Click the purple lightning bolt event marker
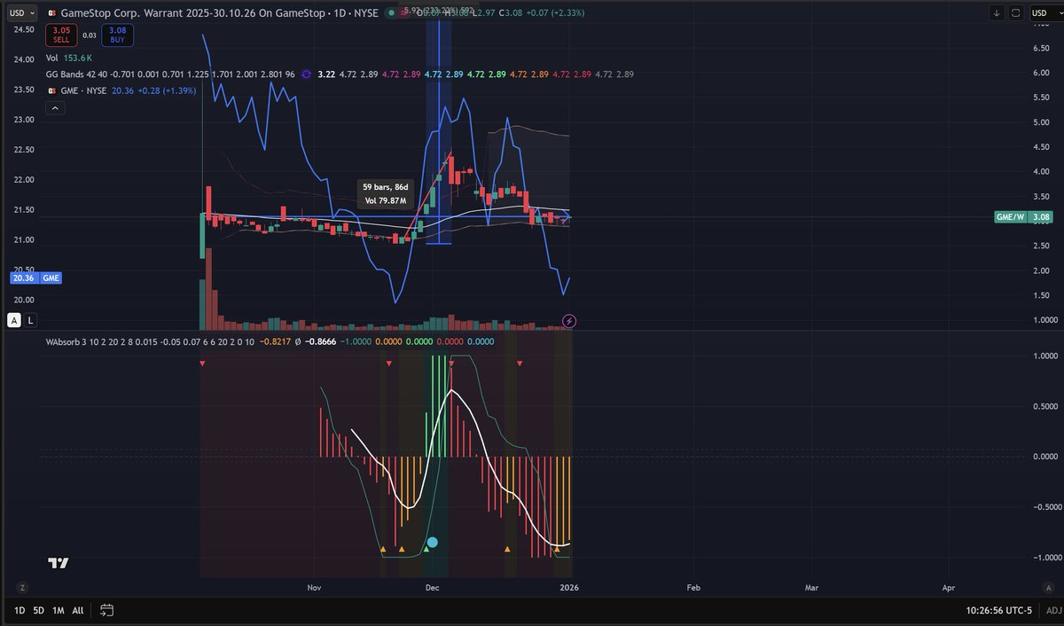This screenshot has width=1064, height=626. coord(569,320)
